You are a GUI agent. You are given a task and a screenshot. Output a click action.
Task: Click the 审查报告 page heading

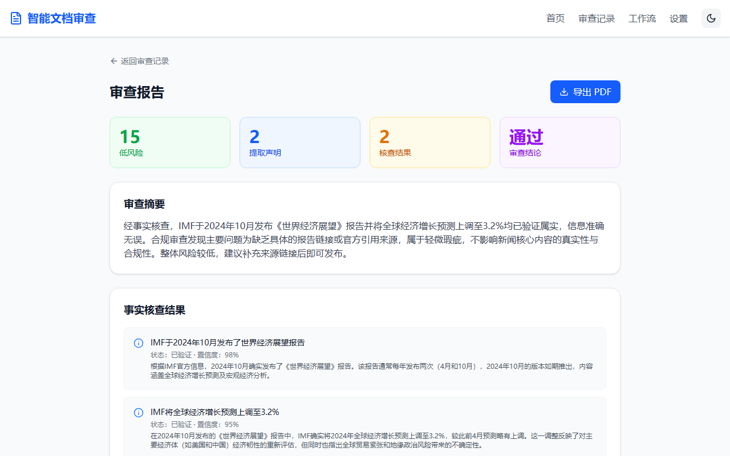tap(137, 92)
